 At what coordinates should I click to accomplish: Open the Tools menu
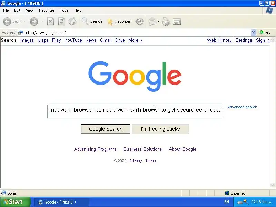click(65, 10)
